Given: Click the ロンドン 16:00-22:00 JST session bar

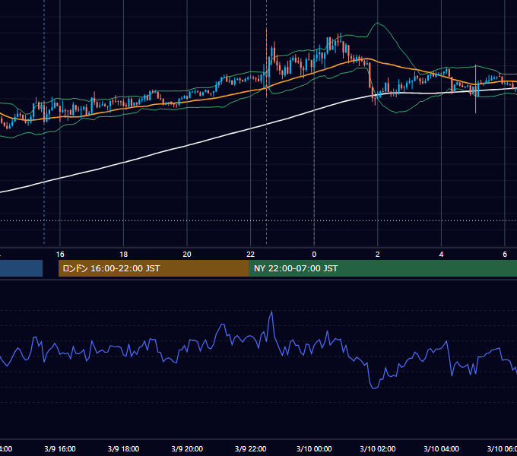Looking at the screenshot, I should pyautogui.click(x=154, y=268).
